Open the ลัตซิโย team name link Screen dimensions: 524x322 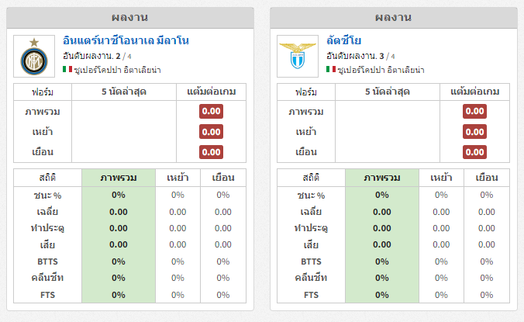pos(344,40)
